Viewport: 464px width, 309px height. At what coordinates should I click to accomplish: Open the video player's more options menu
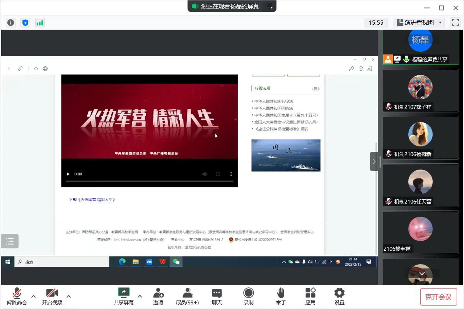pos(231,174)
